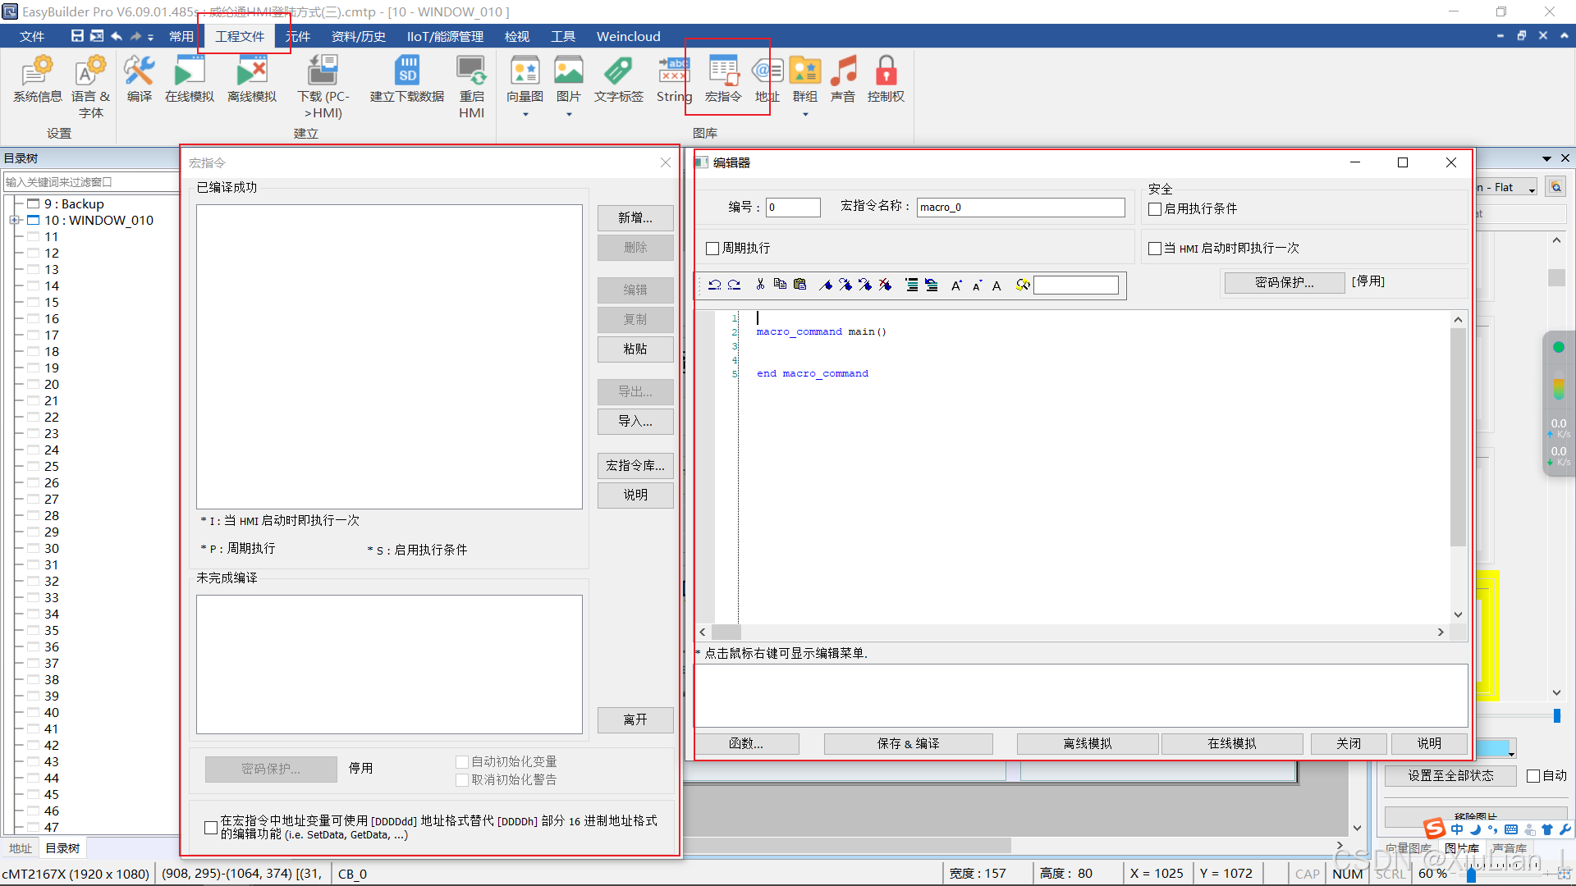Expand the 10 : WINDOW_010 tree node
Screen dimensions: 1576x886
coord(14,220)
